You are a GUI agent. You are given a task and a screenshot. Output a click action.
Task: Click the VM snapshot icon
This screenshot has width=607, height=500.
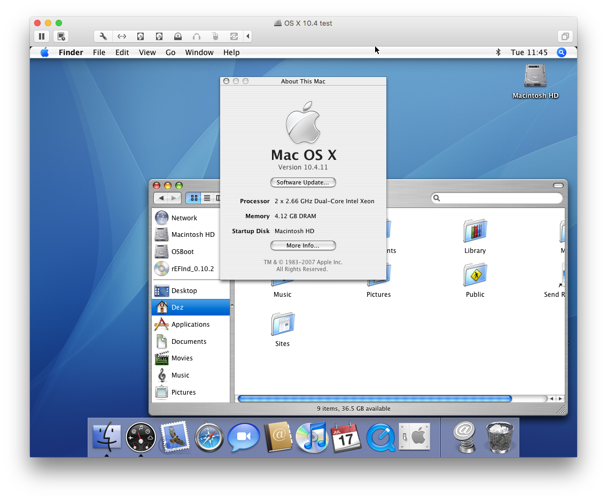tap(61, 36)
